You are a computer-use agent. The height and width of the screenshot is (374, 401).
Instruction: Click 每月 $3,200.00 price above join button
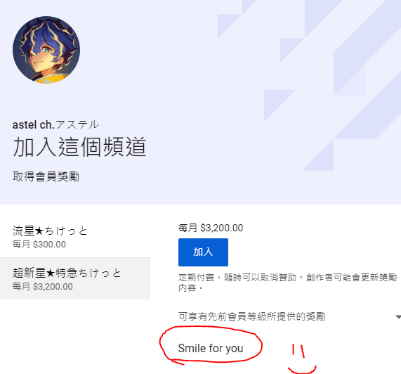[x=211, y=228]
